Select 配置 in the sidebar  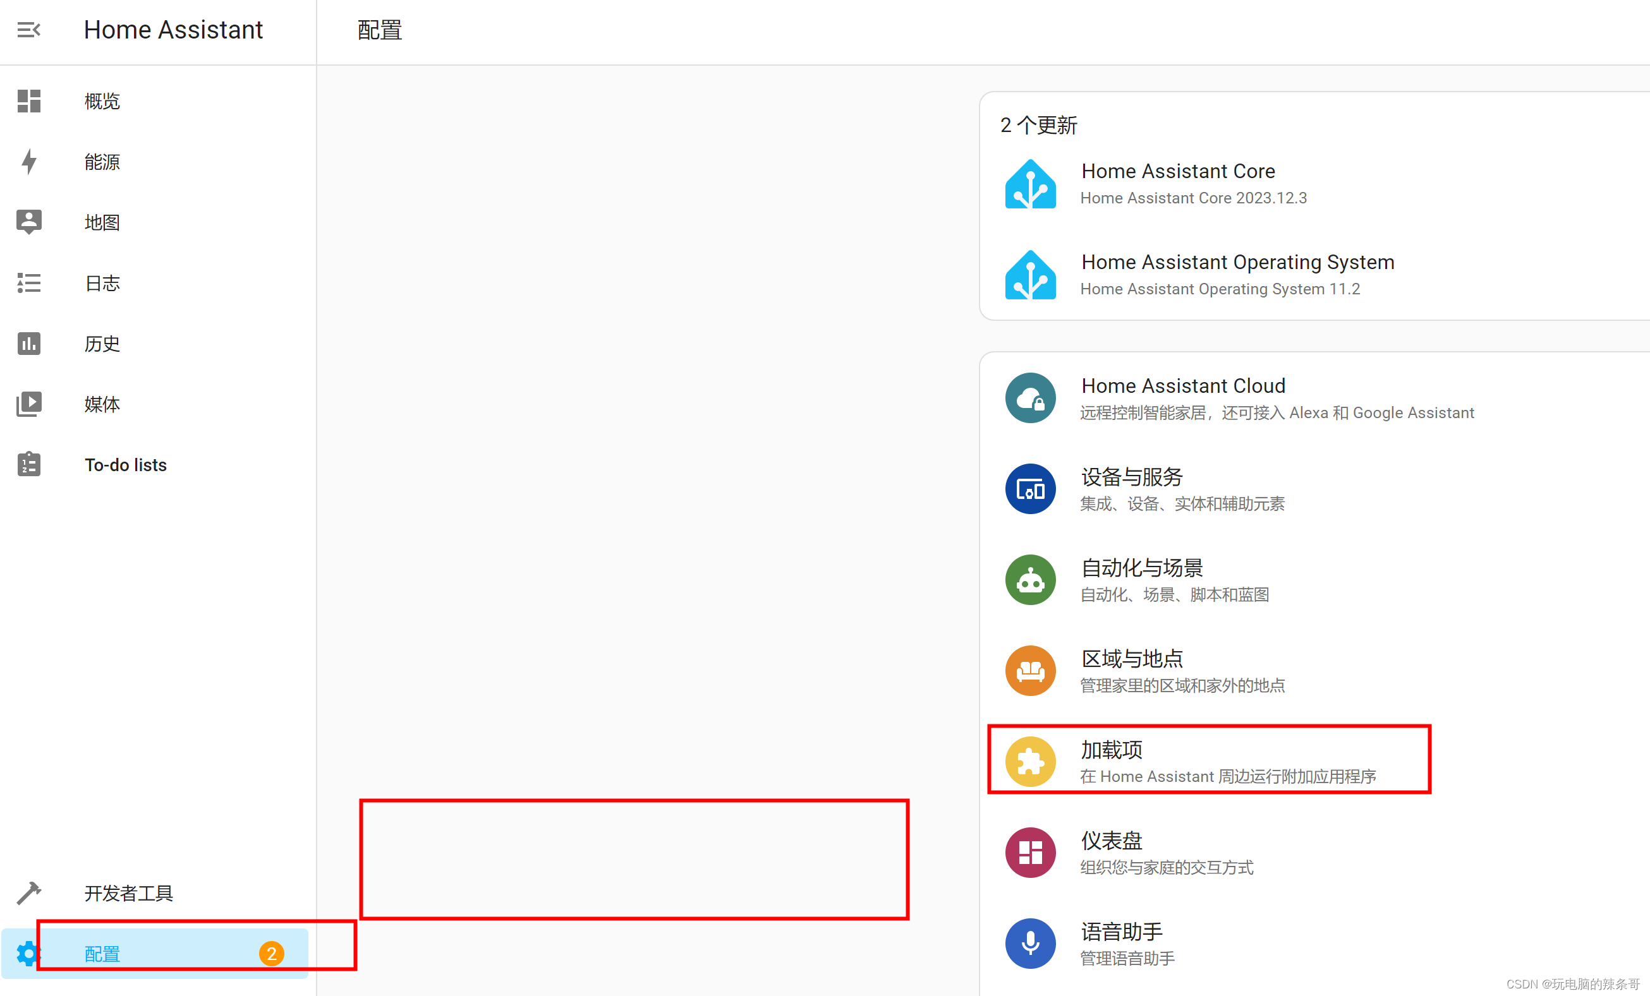coord(155,953)
